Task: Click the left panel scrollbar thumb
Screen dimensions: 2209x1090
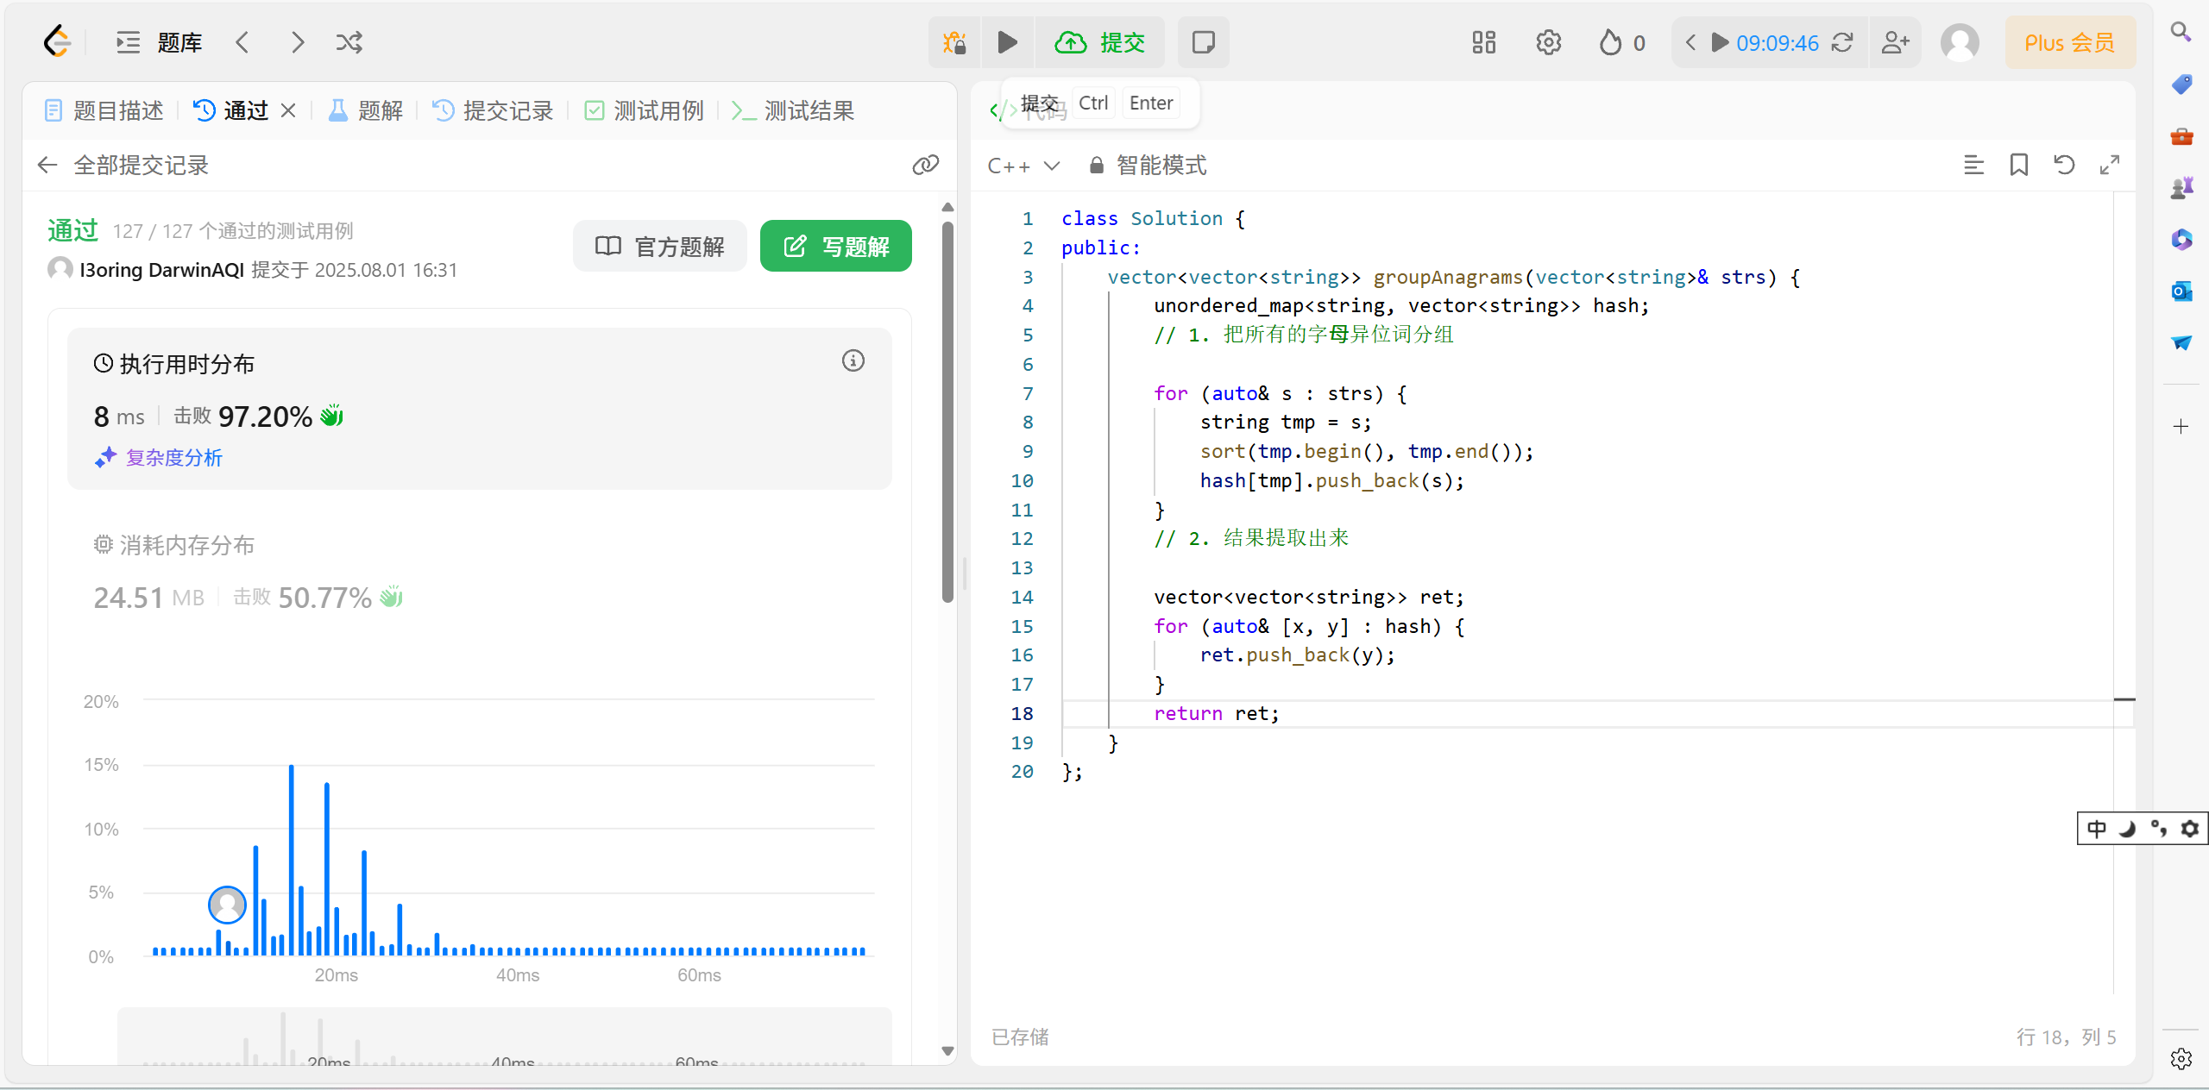Action: pyautogui.click(x=947, y=411)
